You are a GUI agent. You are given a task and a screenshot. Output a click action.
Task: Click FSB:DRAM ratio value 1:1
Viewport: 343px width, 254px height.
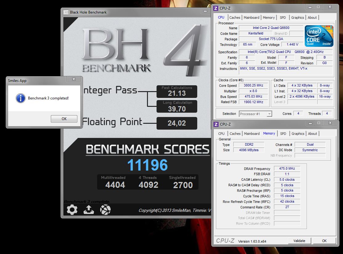pos(287,174)
